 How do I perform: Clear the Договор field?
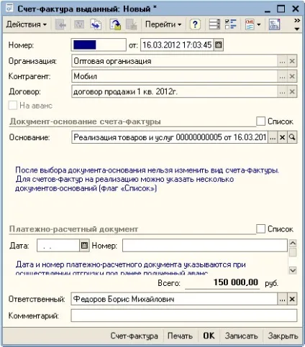point(292,92)
